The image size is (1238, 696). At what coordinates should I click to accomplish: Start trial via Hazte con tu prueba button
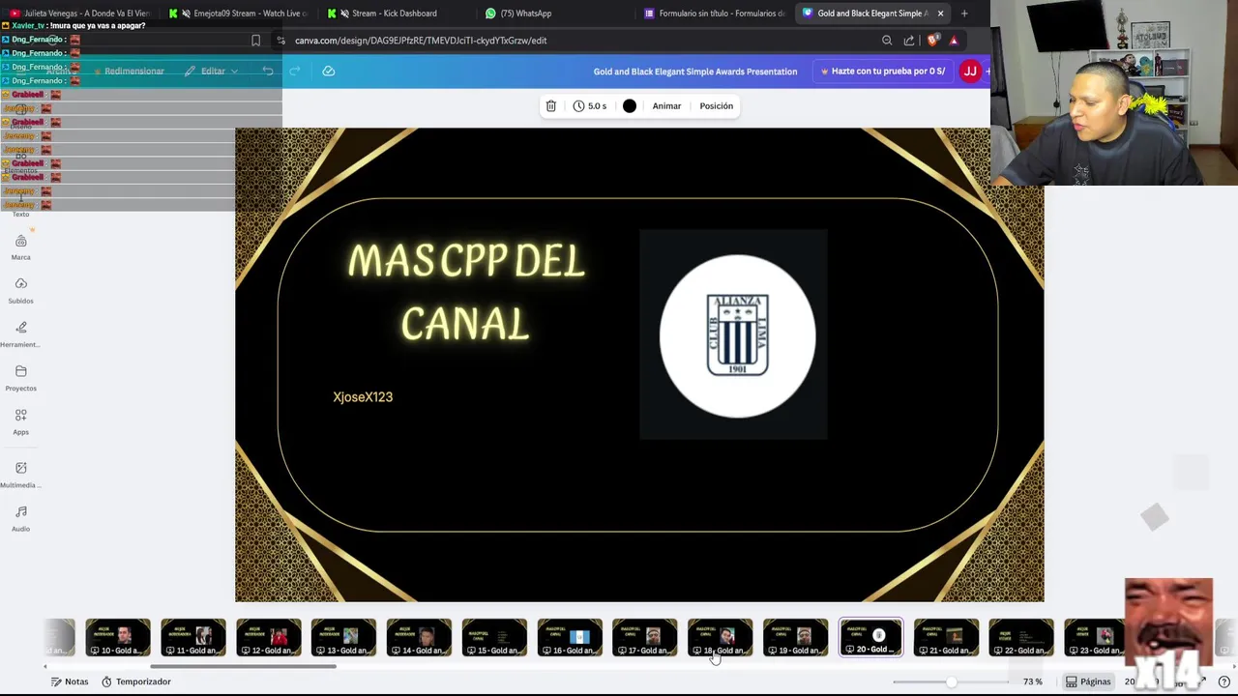pyautogui.click(x=883, y=72)
